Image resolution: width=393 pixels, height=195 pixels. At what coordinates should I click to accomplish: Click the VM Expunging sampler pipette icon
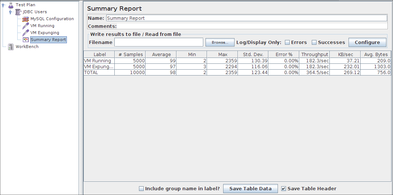(25, 33)
